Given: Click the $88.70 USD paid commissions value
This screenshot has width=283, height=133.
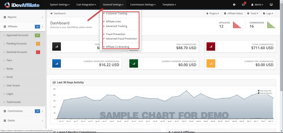Looking at the screenshot, I should coord(186,48).
